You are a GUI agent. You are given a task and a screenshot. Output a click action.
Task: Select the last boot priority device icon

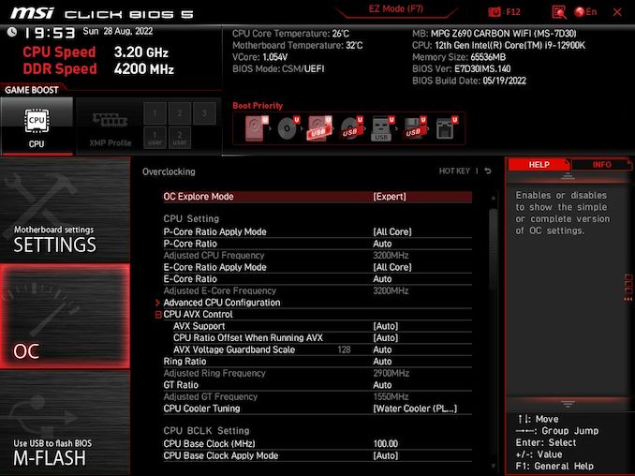coord(445,128)
